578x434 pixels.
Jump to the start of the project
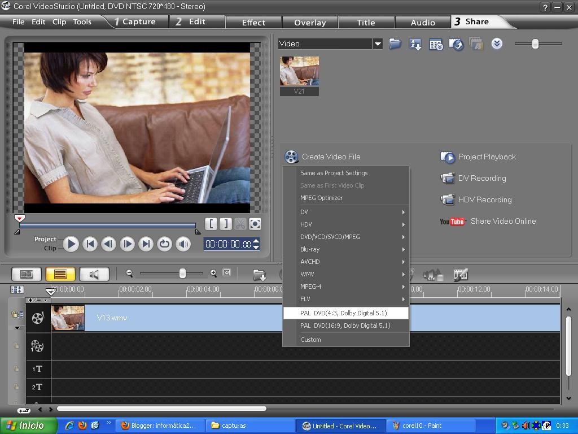coord(90,244)
